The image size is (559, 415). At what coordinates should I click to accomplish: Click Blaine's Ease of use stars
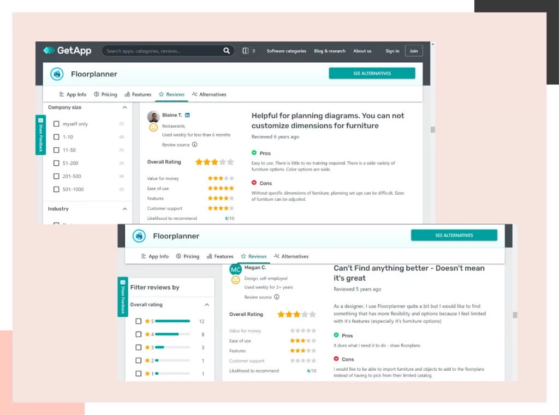221,188
